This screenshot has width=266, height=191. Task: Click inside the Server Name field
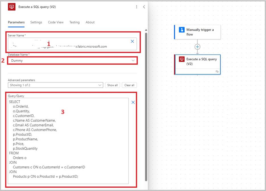[x=73, y=44]
